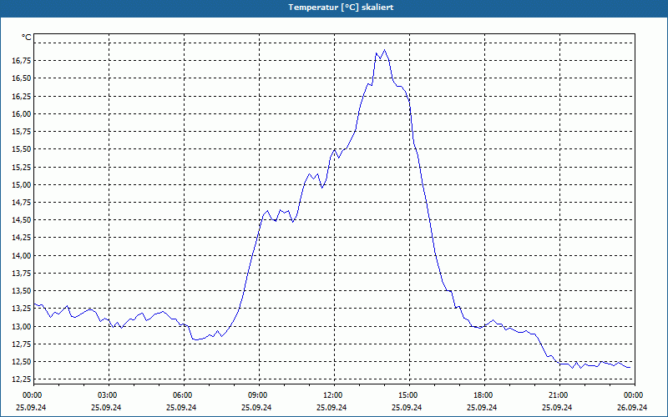Select the 13,75 y-axis tick label
This screenshot has height=417, width=668.
[x=22, y=274]
